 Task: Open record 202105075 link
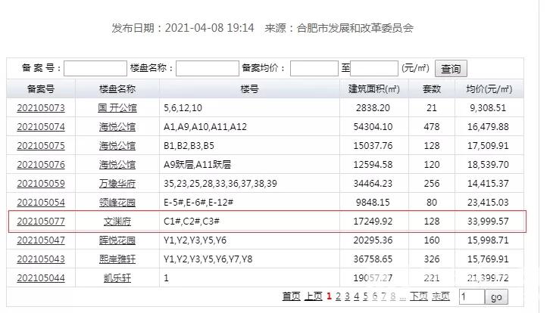(x=41, y=146)
